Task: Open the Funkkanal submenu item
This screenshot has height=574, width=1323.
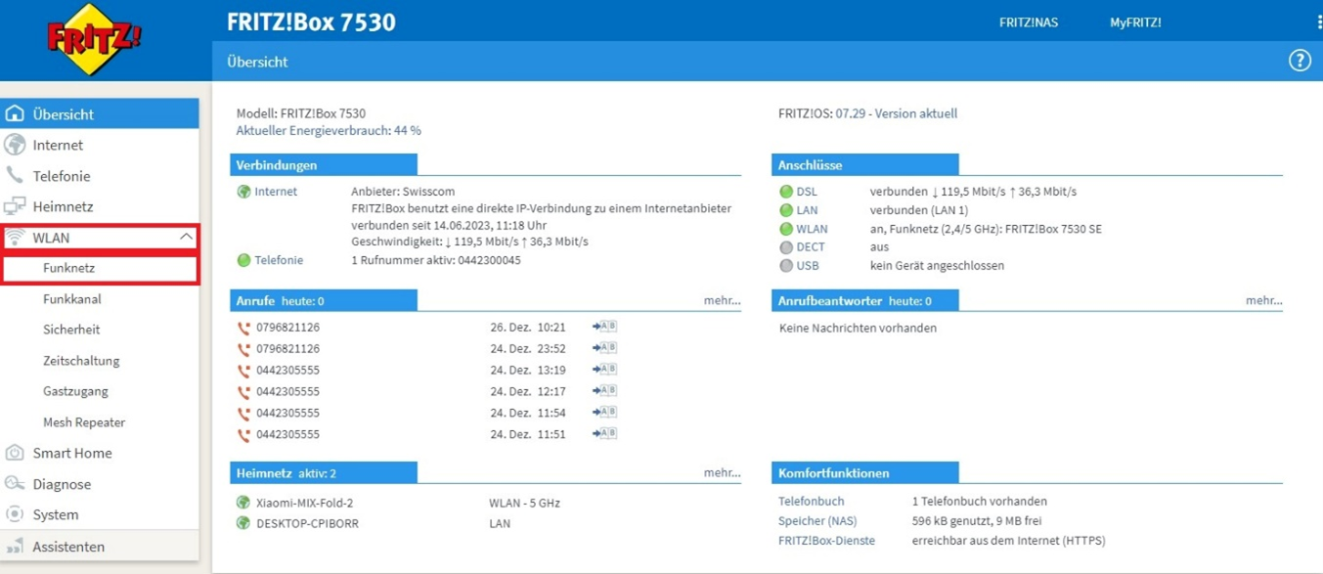Action: [72, 299]
